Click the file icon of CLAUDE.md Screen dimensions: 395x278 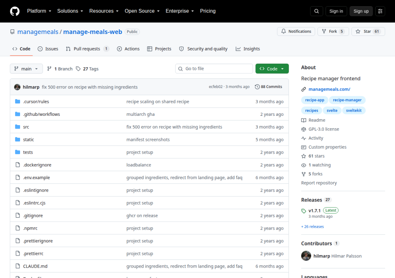[x=18, y=266]
